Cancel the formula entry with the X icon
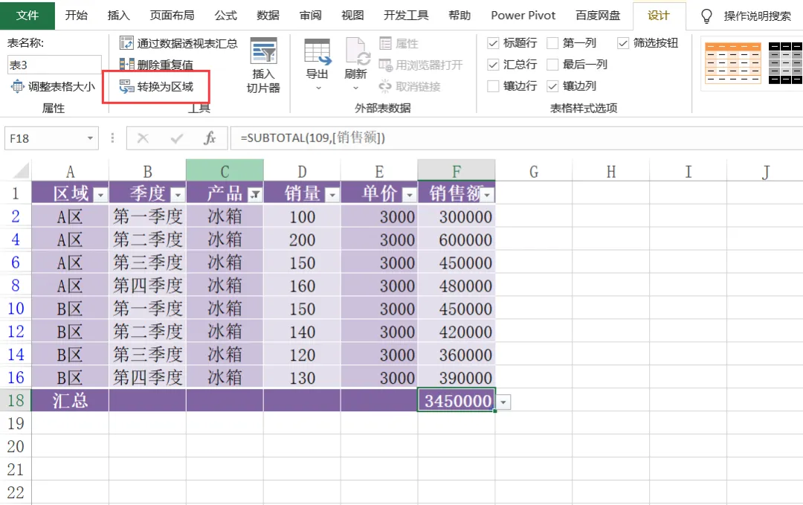803x505 pixels. [x=143, y=138]
